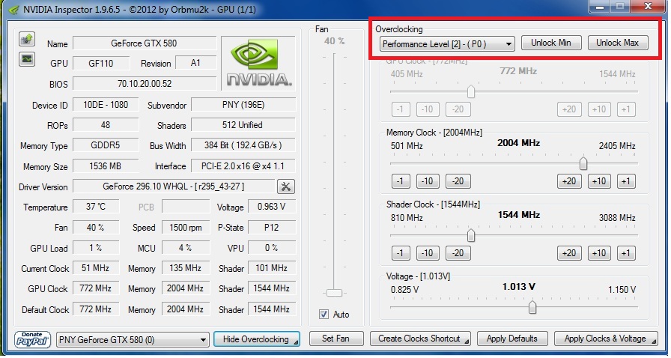Click the Memory Clock slider thumb
Screen dimensions: 671x358
(583, 163)
